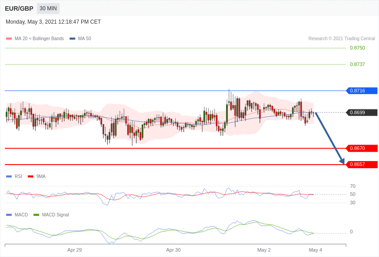Click the EUR/GBP pair title
This screenshot has width=379, height=257.
pos(19,8)
